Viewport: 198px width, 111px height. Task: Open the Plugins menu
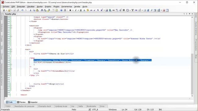[x=56, y=6]
